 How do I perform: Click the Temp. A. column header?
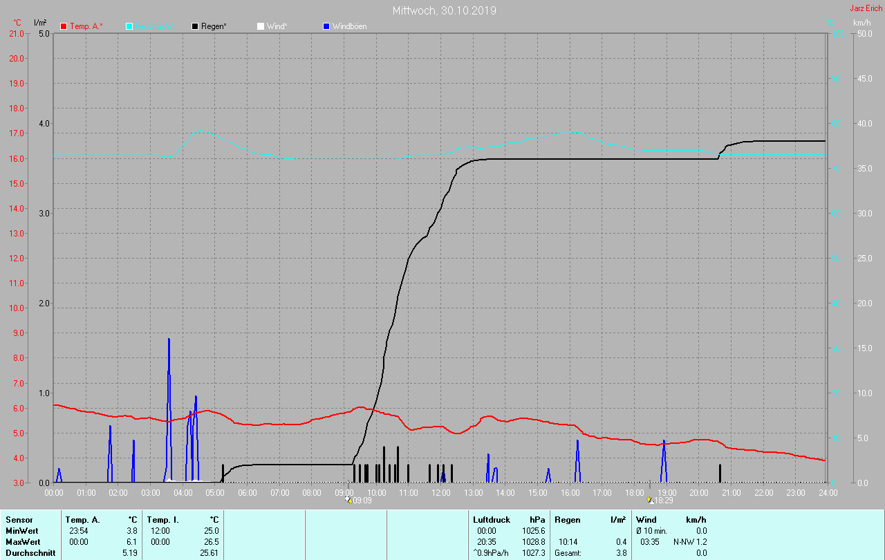[x=82, y=519]
